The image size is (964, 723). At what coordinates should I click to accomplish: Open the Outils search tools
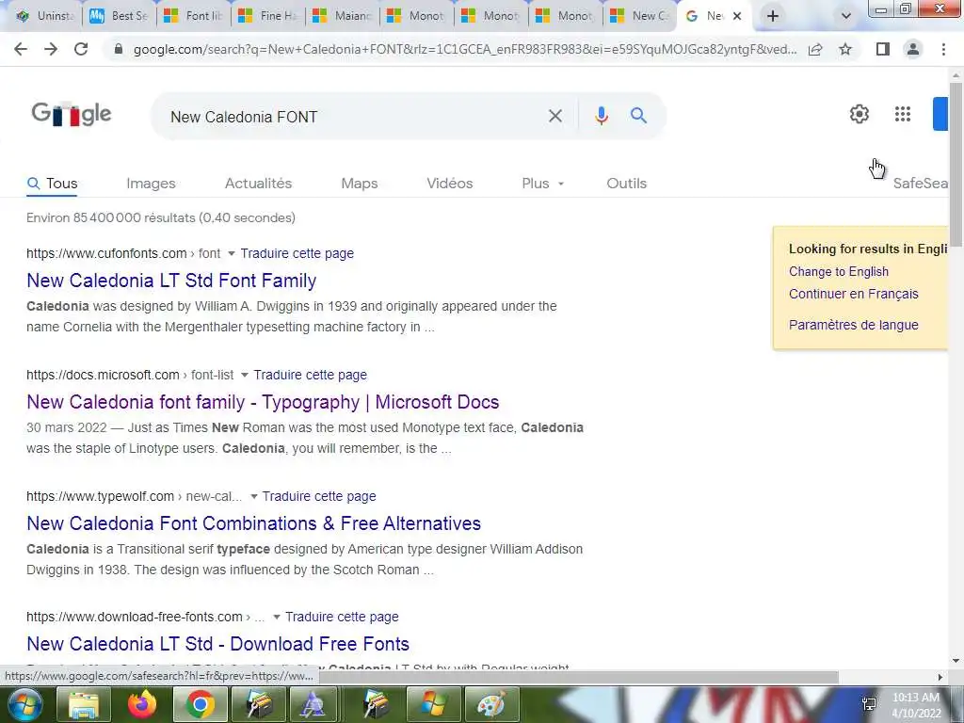pos(626,184)
